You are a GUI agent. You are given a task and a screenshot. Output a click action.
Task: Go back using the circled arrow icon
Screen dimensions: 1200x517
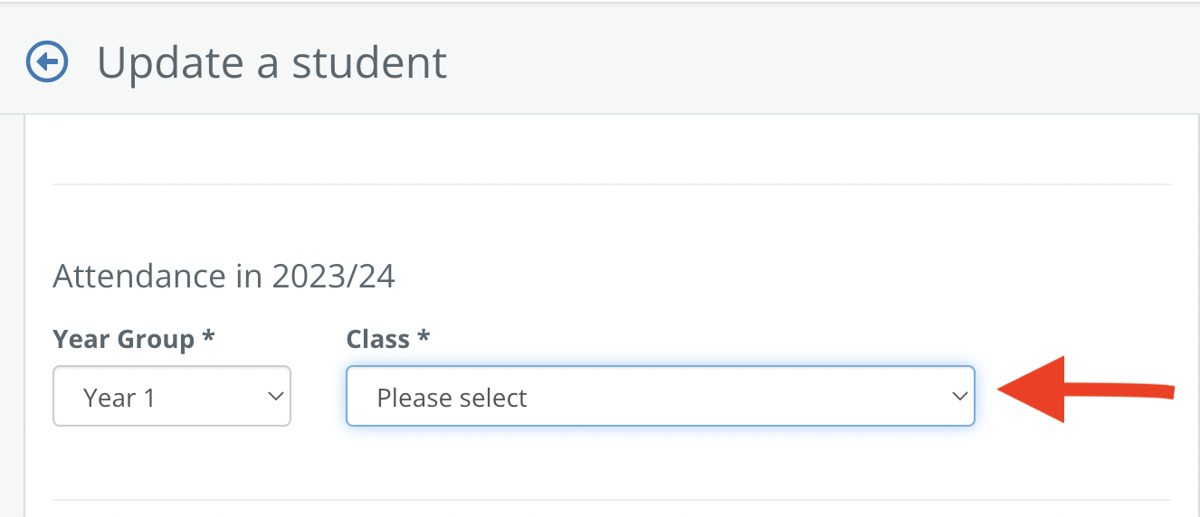pyautogui.click(x=47, y=62)
